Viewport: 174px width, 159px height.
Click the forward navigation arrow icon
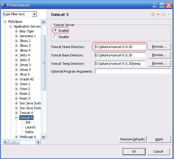point(163,14)
